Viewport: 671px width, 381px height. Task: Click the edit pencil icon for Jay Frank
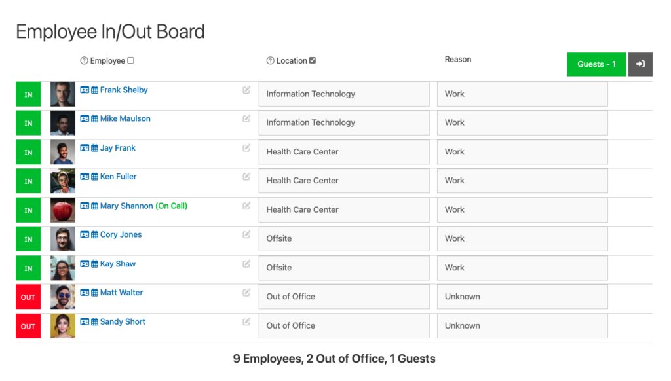[x=246, y=147]
